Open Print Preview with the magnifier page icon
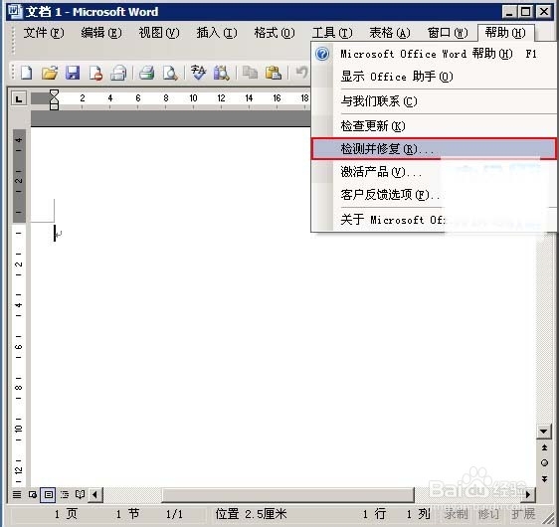559x527 pixels. tap(170, 73)
